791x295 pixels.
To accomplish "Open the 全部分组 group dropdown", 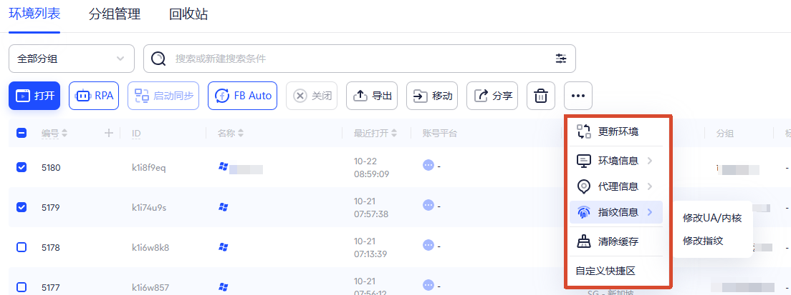I will click(x=72, y=59).
